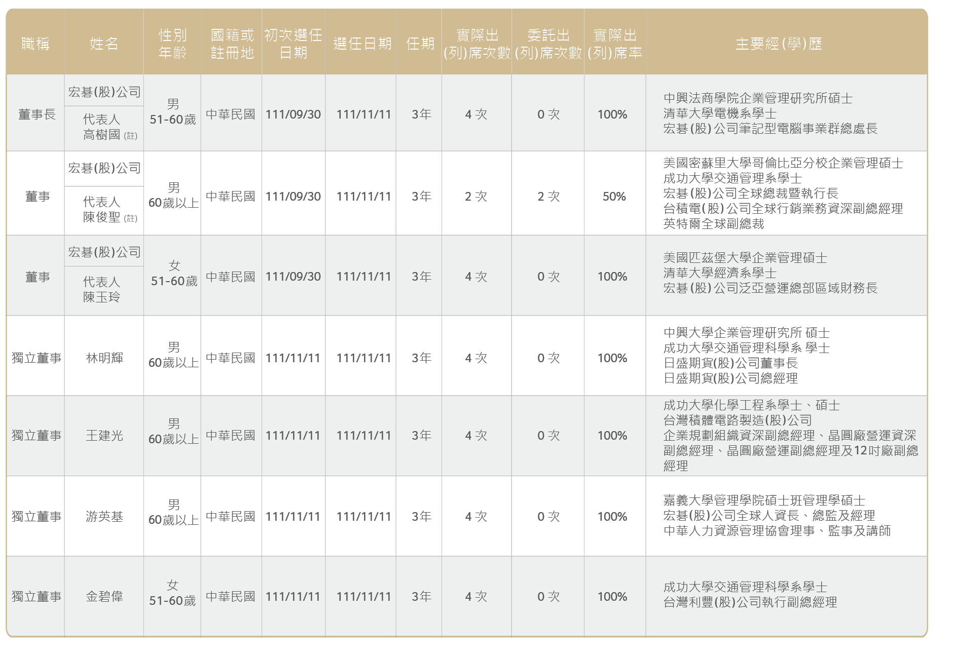The width and height of the screenshot is (954, 657).
Task: Click the 50% attendance rate cell
Action: 614,197
